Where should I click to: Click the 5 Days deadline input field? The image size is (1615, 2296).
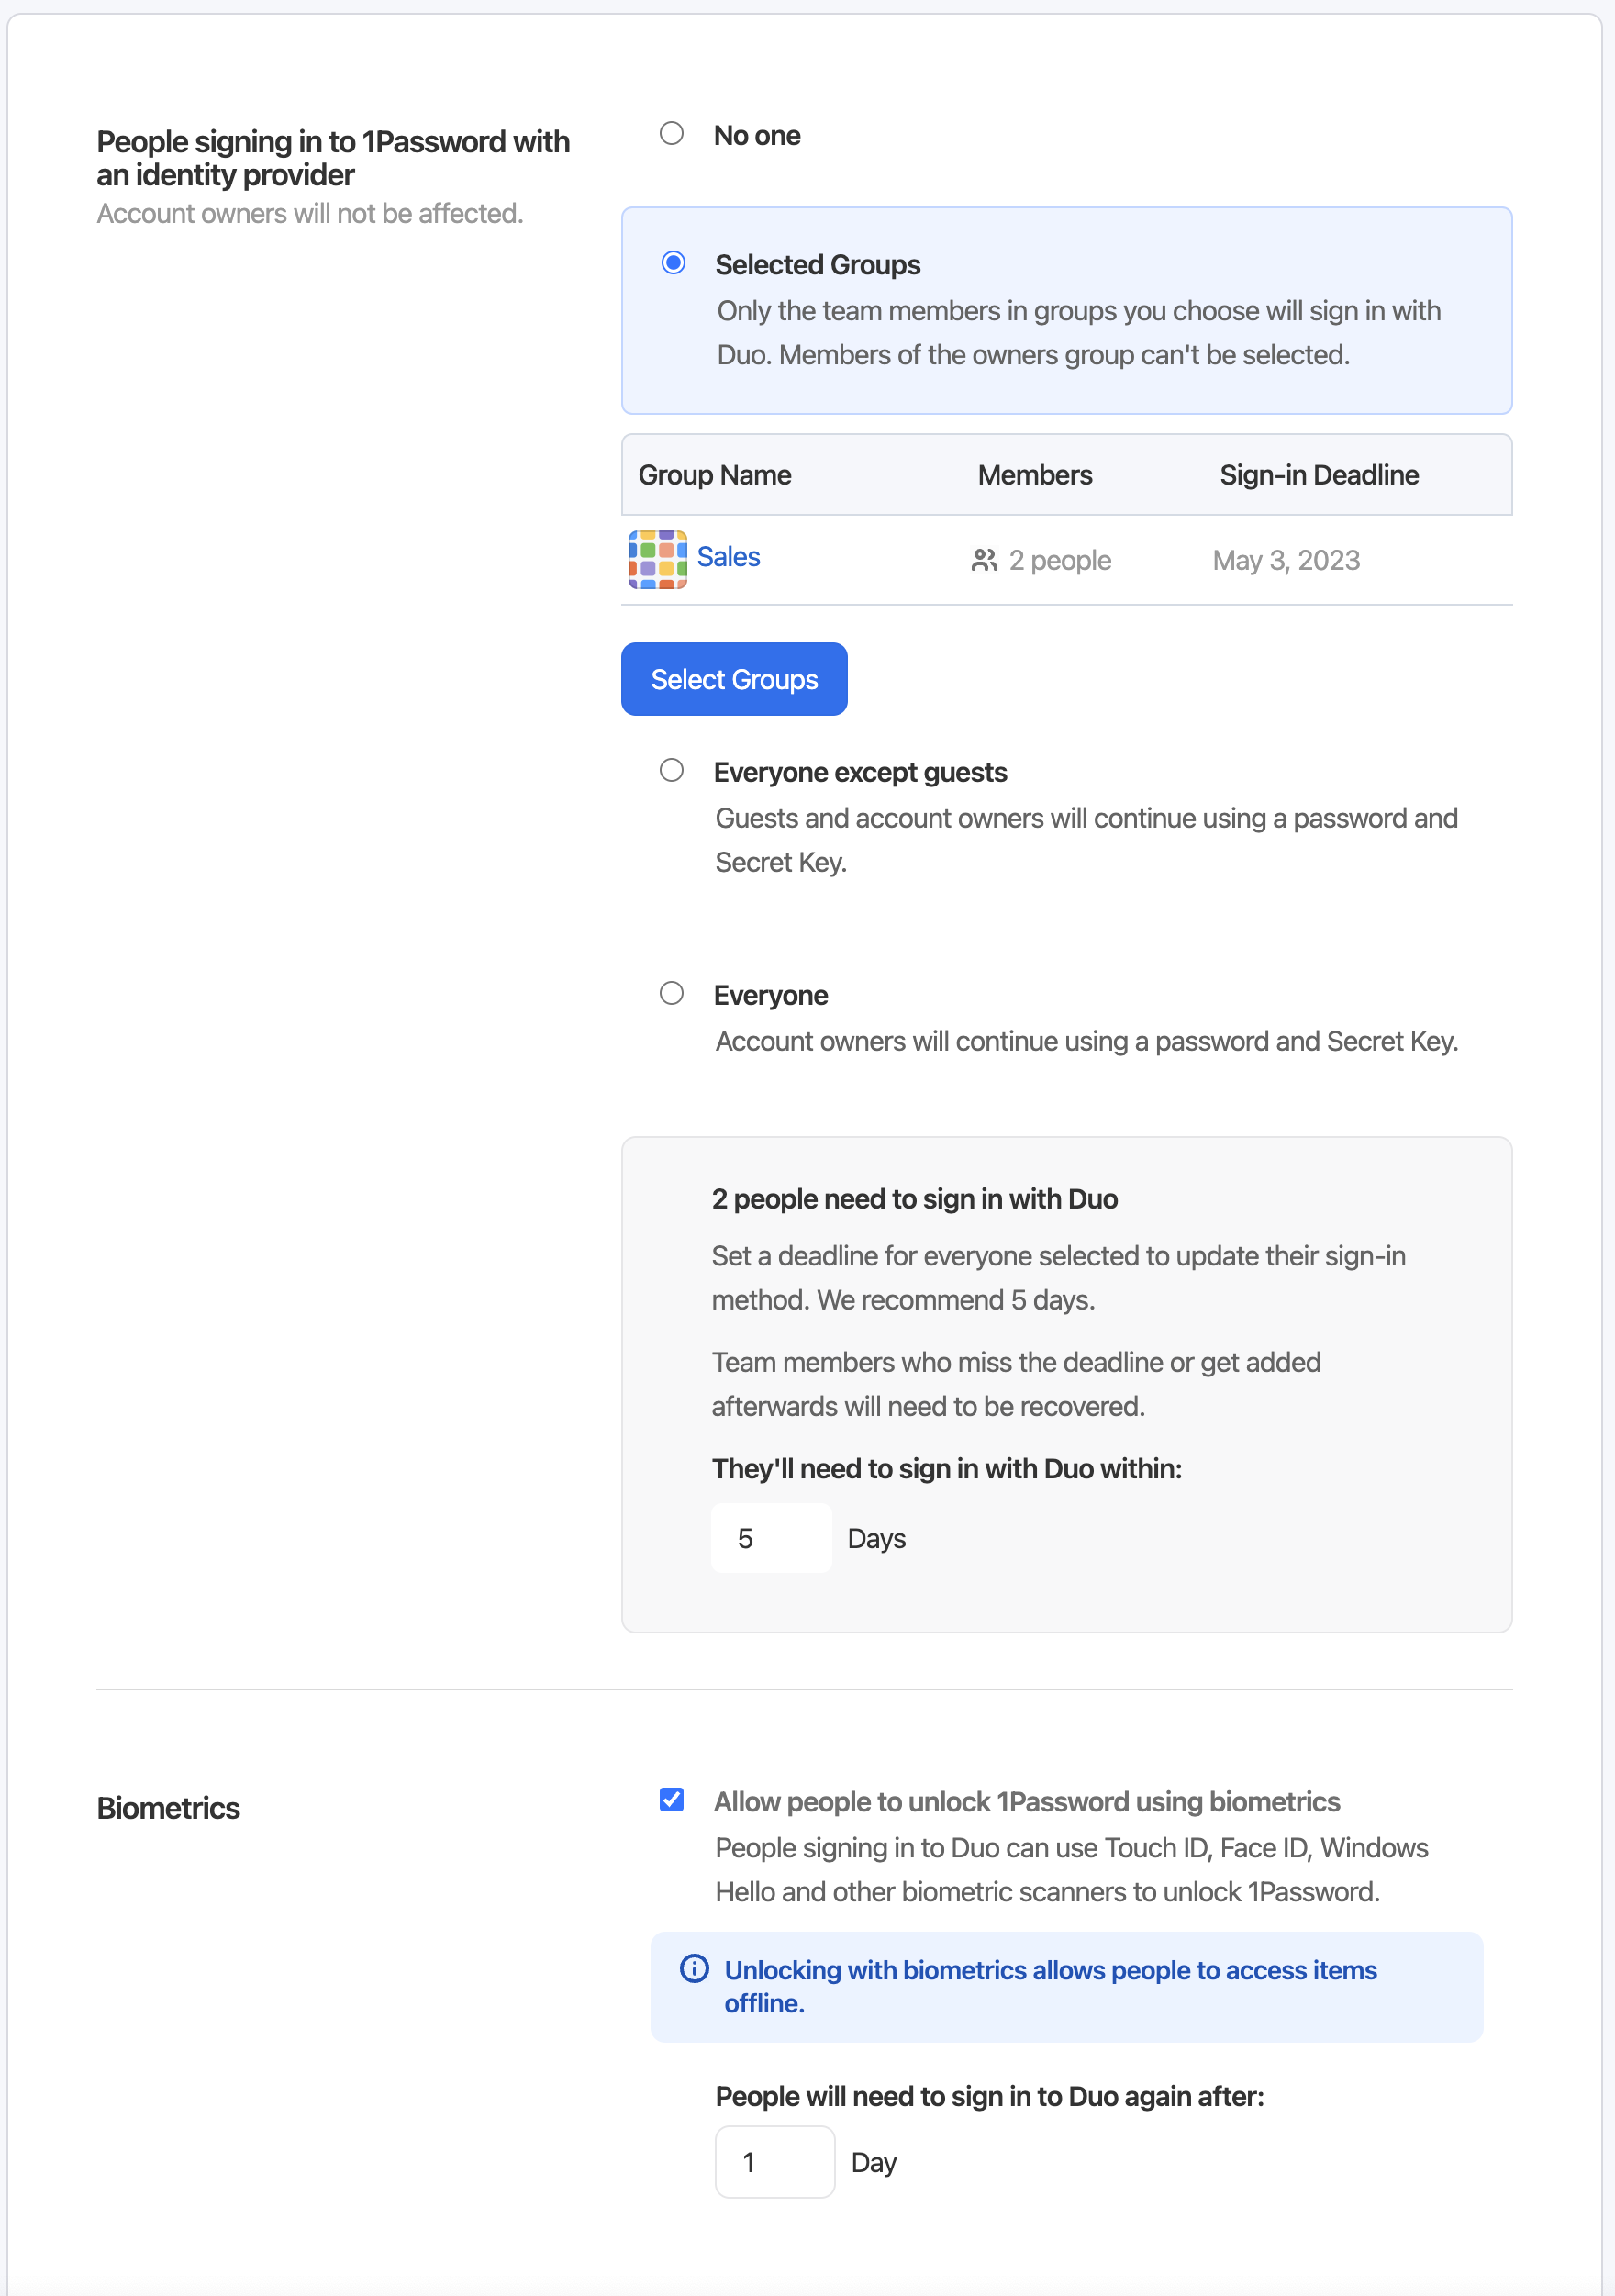[771, 1538]
